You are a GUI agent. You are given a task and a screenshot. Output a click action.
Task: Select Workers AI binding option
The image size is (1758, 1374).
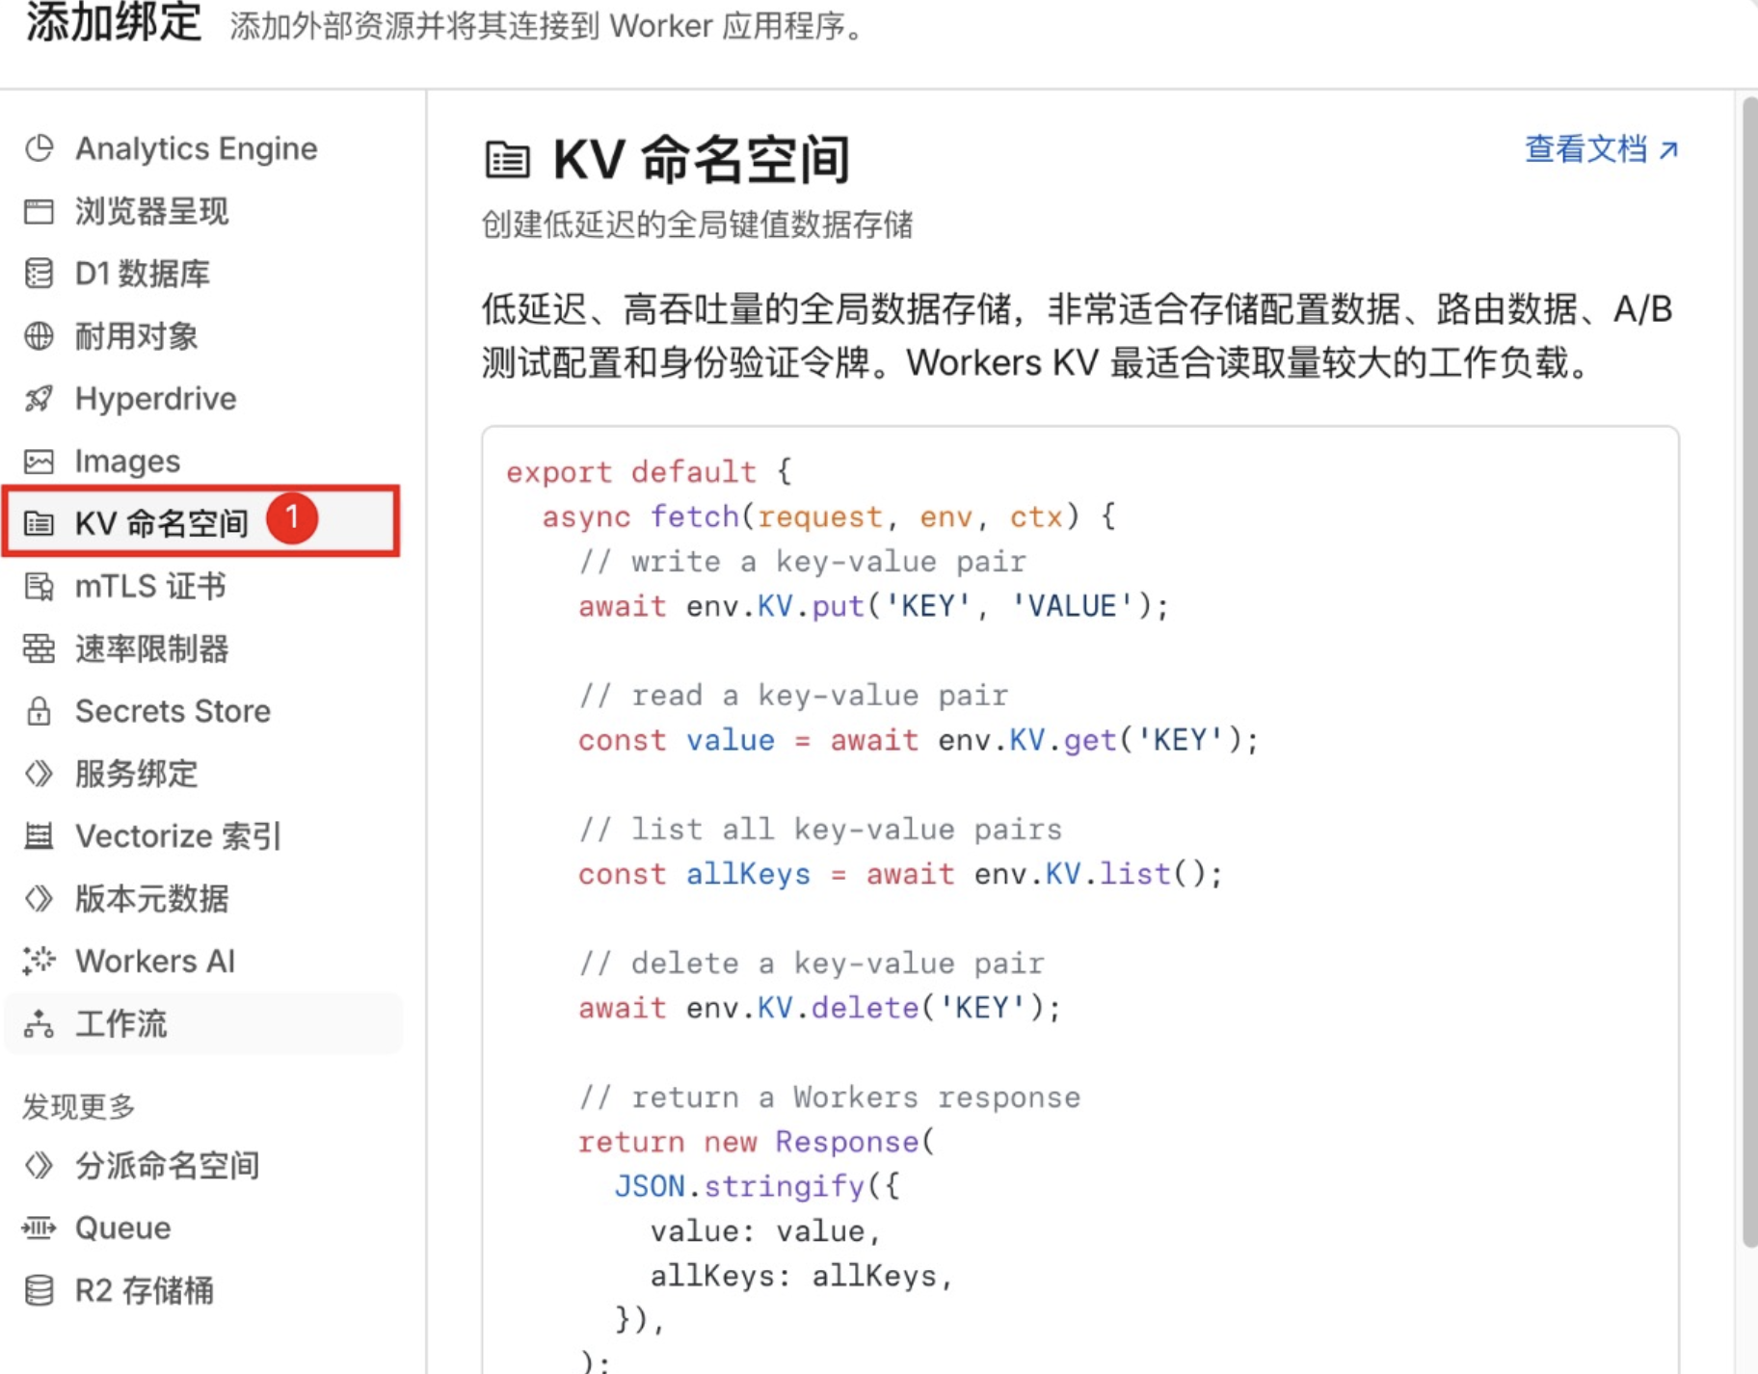202,961
